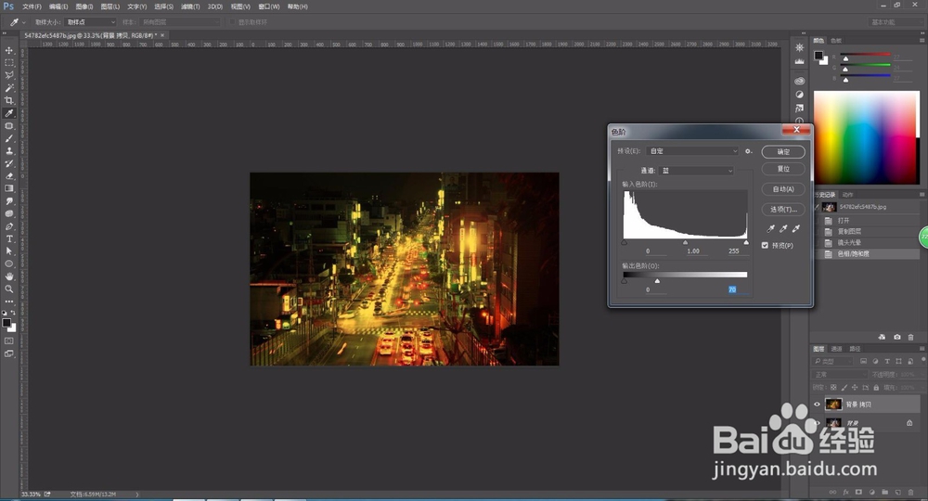Select the Eyedropper tool in toolbox
Screen dimensions: 928x501
coord(9,113)
